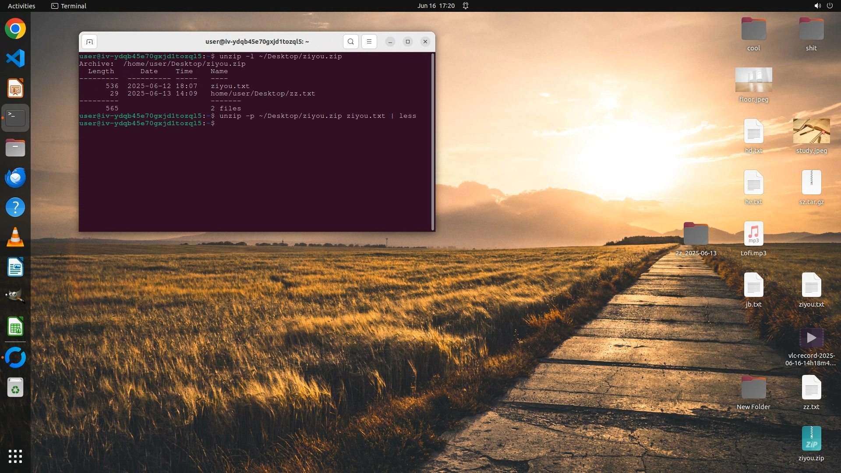The image size is (841, 473).
Task: Open a new terminal tab
Action: 89,42
